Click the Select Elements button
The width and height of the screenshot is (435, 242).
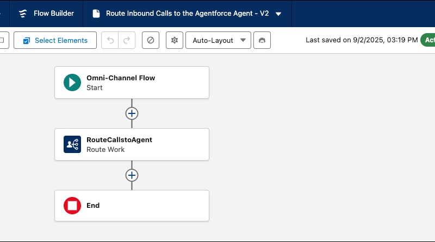55,41
